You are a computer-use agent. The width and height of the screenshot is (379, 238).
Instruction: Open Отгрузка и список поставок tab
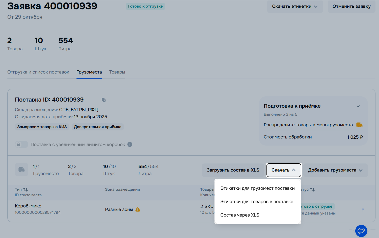pyautogui.click(x=38, y=72)
